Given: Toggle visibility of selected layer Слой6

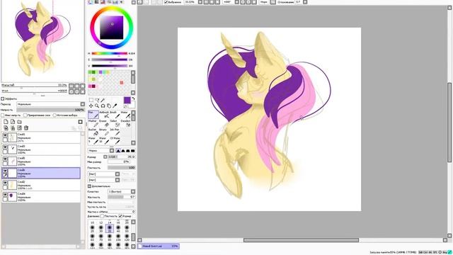Looking at the screenshot, I should pyautogui.click(x=5, y=171).
